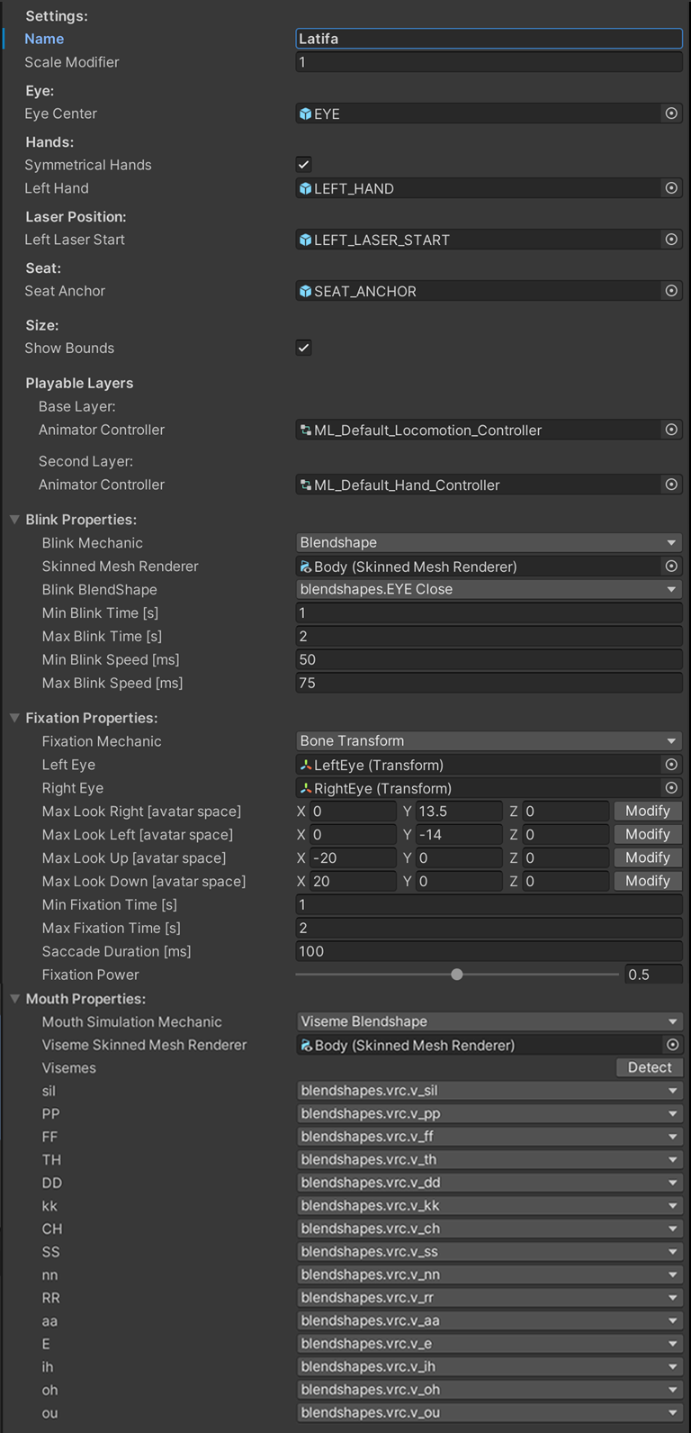Collapse the Blink Properties section
The image size is (691, 1433).
coord(14,520)
